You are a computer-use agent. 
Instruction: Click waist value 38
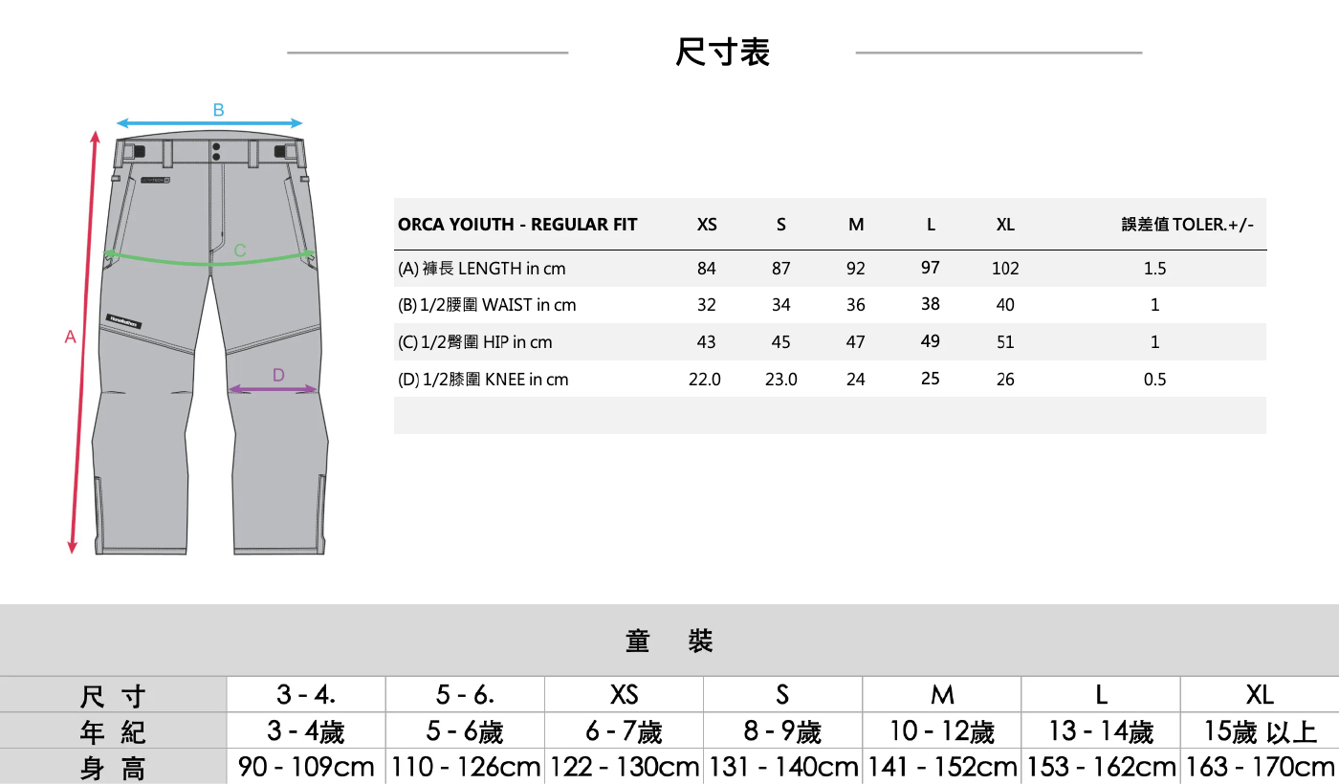(x=931, y=304)
